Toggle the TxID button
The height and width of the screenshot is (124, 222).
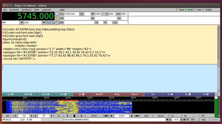pyautogui.click(x=198, y=10)
